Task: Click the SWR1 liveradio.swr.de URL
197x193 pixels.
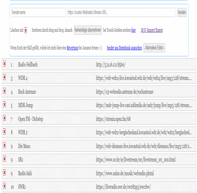Action: click(123, 187)
